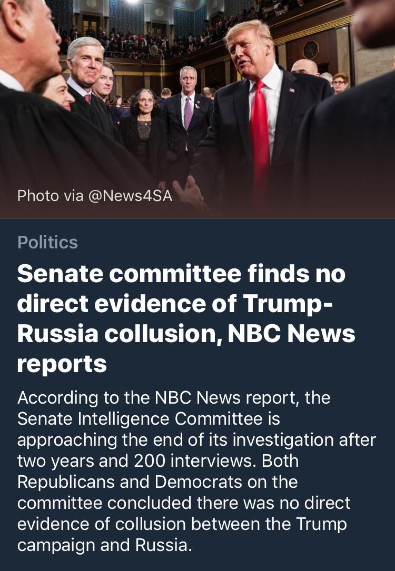Click "Trump-" in the headline text
This screenshot has width=395, height=571.
(287, 304)
